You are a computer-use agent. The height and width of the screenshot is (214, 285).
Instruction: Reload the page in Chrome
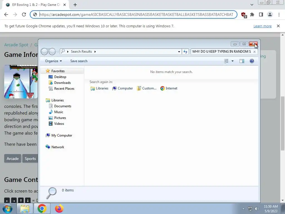point(24,14)
